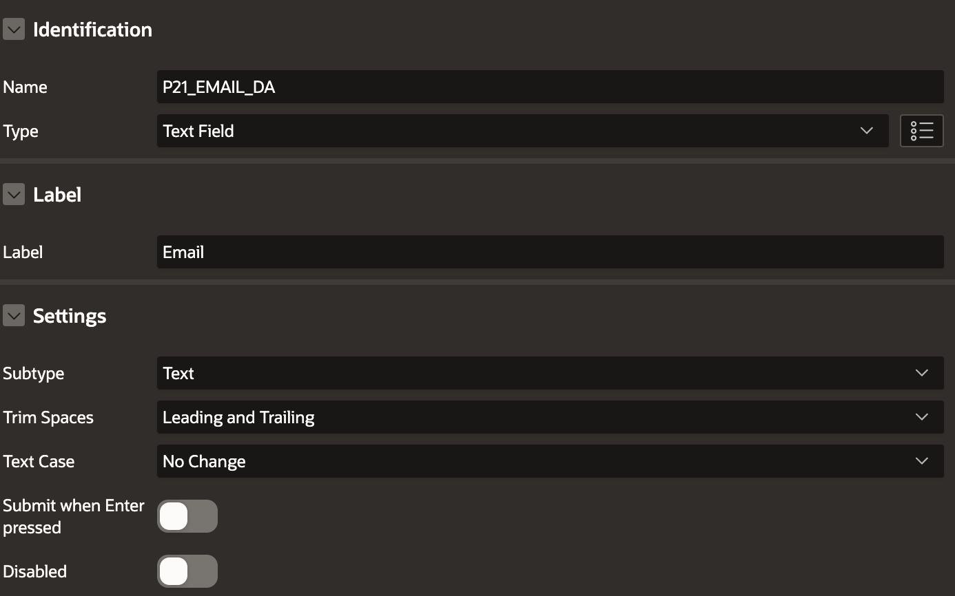This screenshot has width=955, height=596.
Task: Click the Trim Spaces property label
Action: point(48,418)
